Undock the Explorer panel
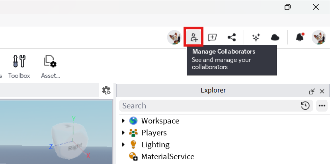The image size is (330, 164). [x=312, y=91]
